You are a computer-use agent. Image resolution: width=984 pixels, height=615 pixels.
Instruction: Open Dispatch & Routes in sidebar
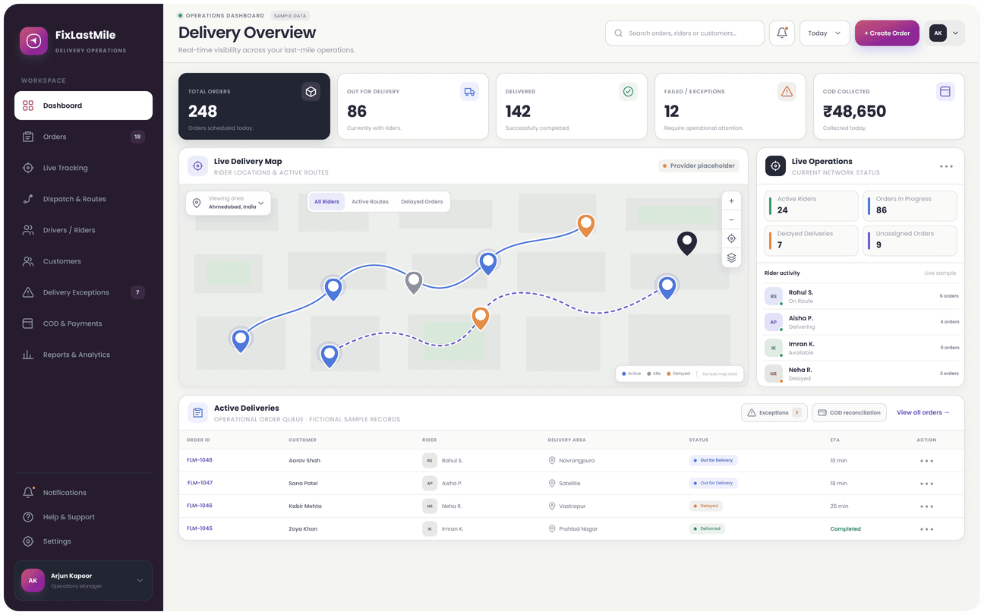[84, 199]
